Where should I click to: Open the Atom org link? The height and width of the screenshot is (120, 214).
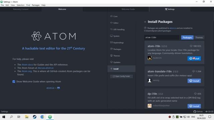click(x=27, y=71)
